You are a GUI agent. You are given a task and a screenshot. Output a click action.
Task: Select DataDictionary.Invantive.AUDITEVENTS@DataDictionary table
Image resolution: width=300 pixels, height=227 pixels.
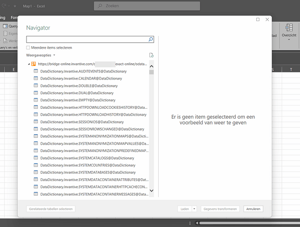(83, 71)
